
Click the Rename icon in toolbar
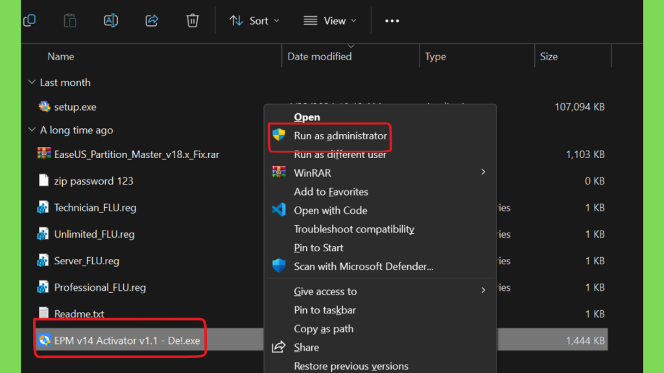click(x=110, y=20)
